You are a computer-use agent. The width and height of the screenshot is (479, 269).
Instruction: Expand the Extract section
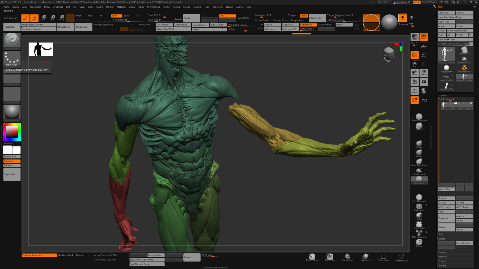(x=442, y=265)
